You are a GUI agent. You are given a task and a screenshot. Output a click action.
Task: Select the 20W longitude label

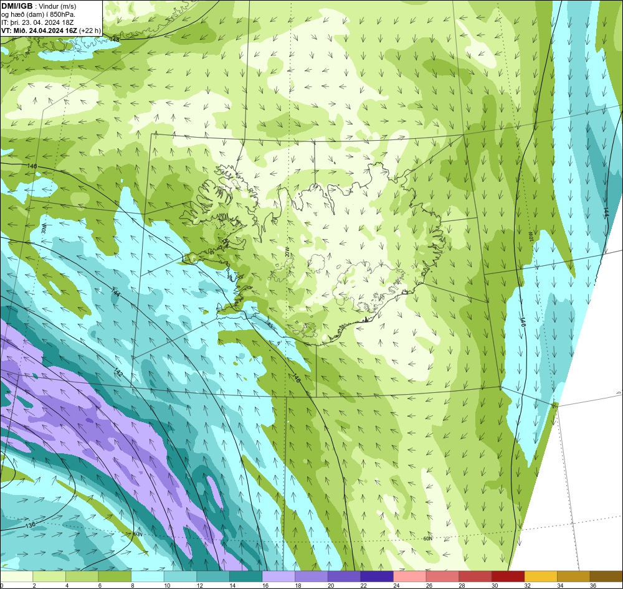tap(287, 252)
